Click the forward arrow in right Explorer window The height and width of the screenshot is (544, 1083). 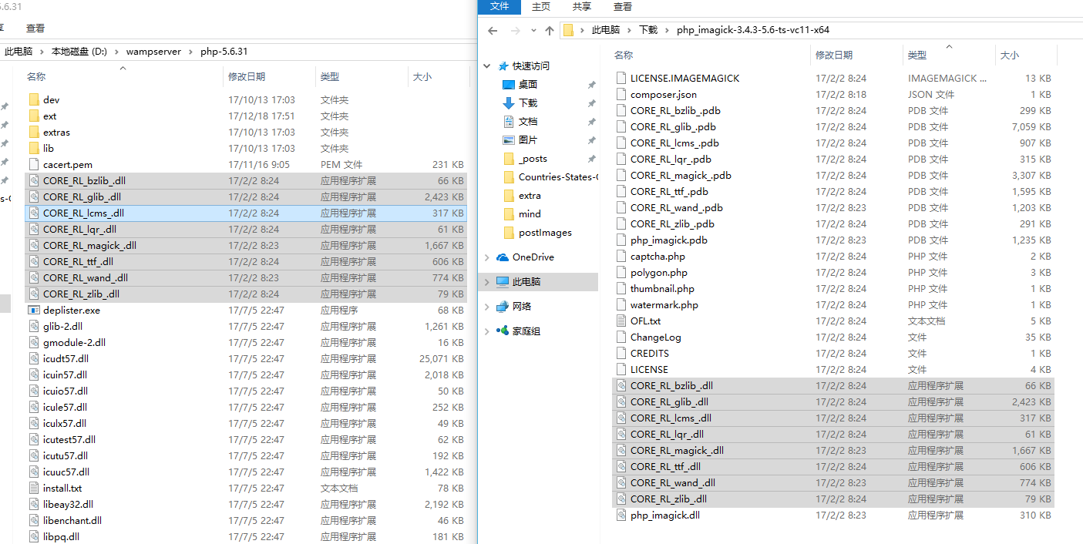[x=514, y=30]
